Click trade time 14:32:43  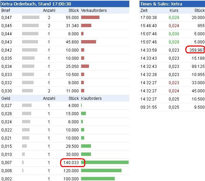coord(149,66)
